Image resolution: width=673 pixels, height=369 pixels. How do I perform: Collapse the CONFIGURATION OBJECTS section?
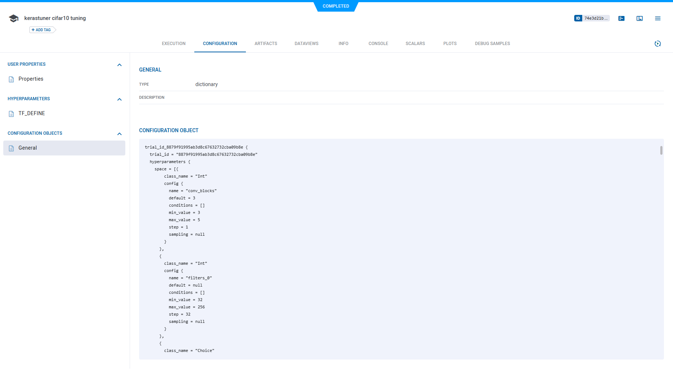pyautogui.click(x=119, y=134)
